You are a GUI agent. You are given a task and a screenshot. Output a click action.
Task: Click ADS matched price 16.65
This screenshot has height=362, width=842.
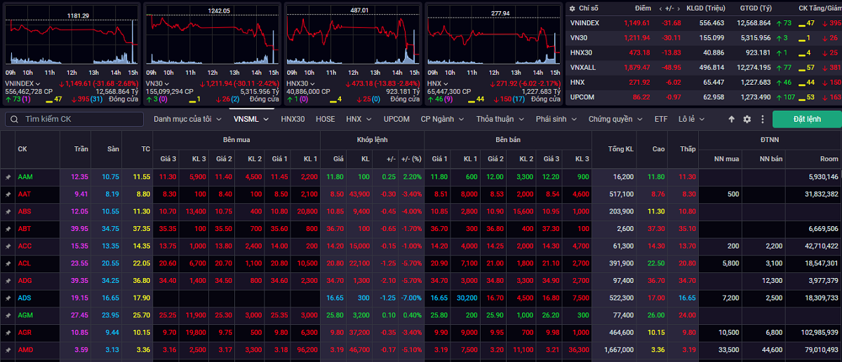click(335, 298)
